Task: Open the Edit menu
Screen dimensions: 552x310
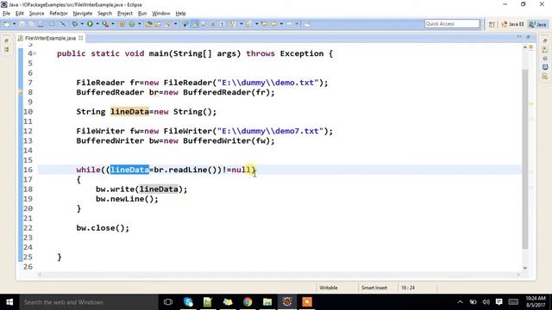Action: (x=20, y=14)
